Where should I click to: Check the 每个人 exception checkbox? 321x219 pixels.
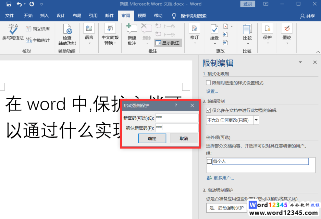(x=209, y=161)
